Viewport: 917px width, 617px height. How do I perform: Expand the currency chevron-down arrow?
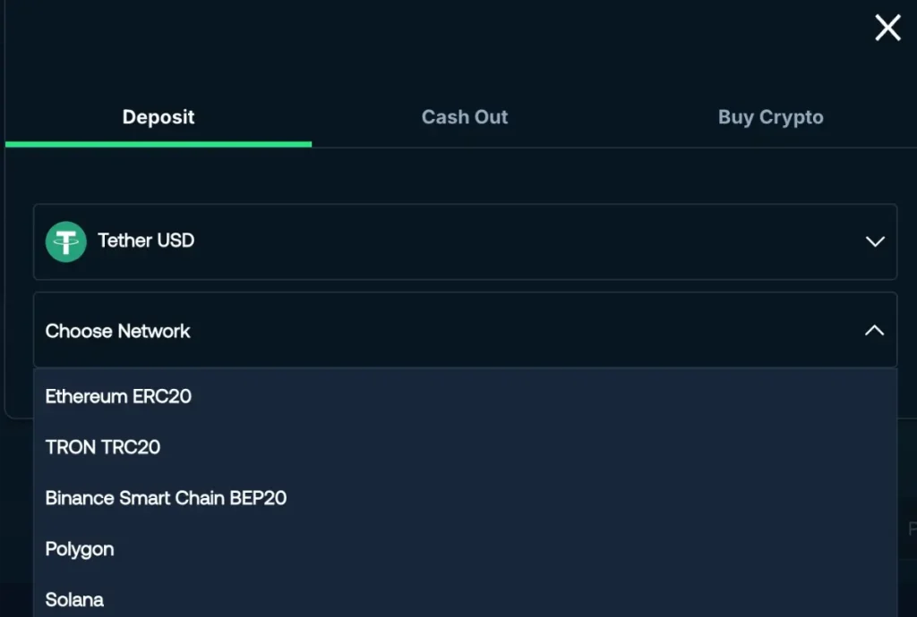(x=875, y=241)
